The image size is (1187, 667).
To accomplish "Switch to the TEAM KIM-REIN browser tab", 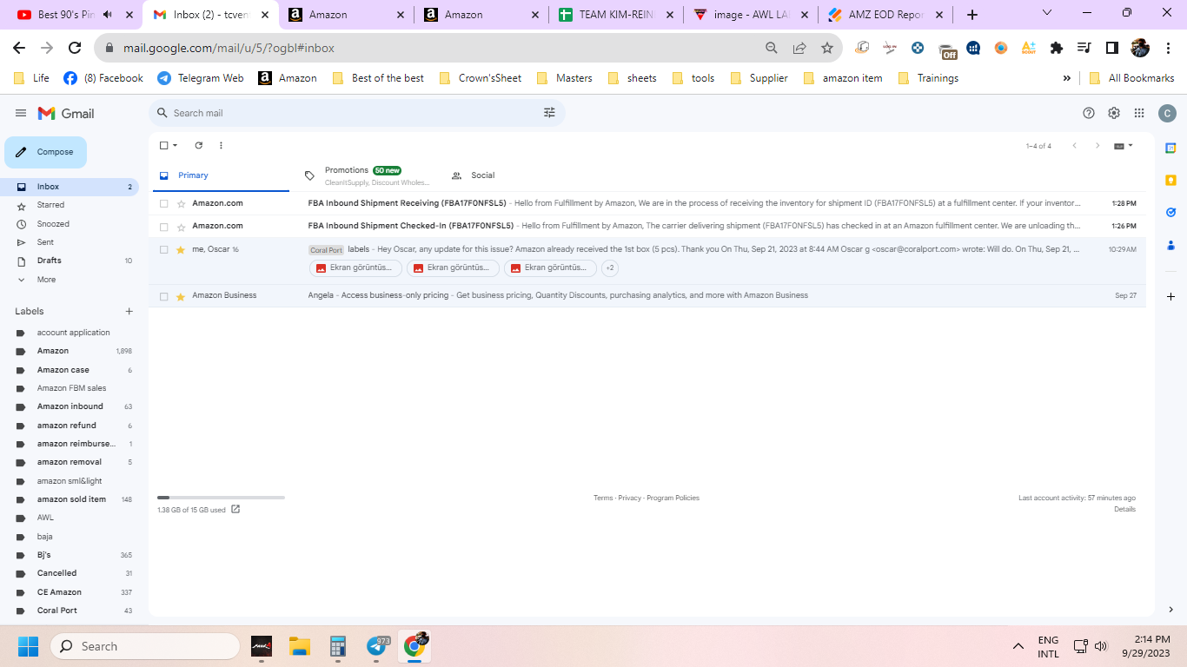I will coord(615,15).
